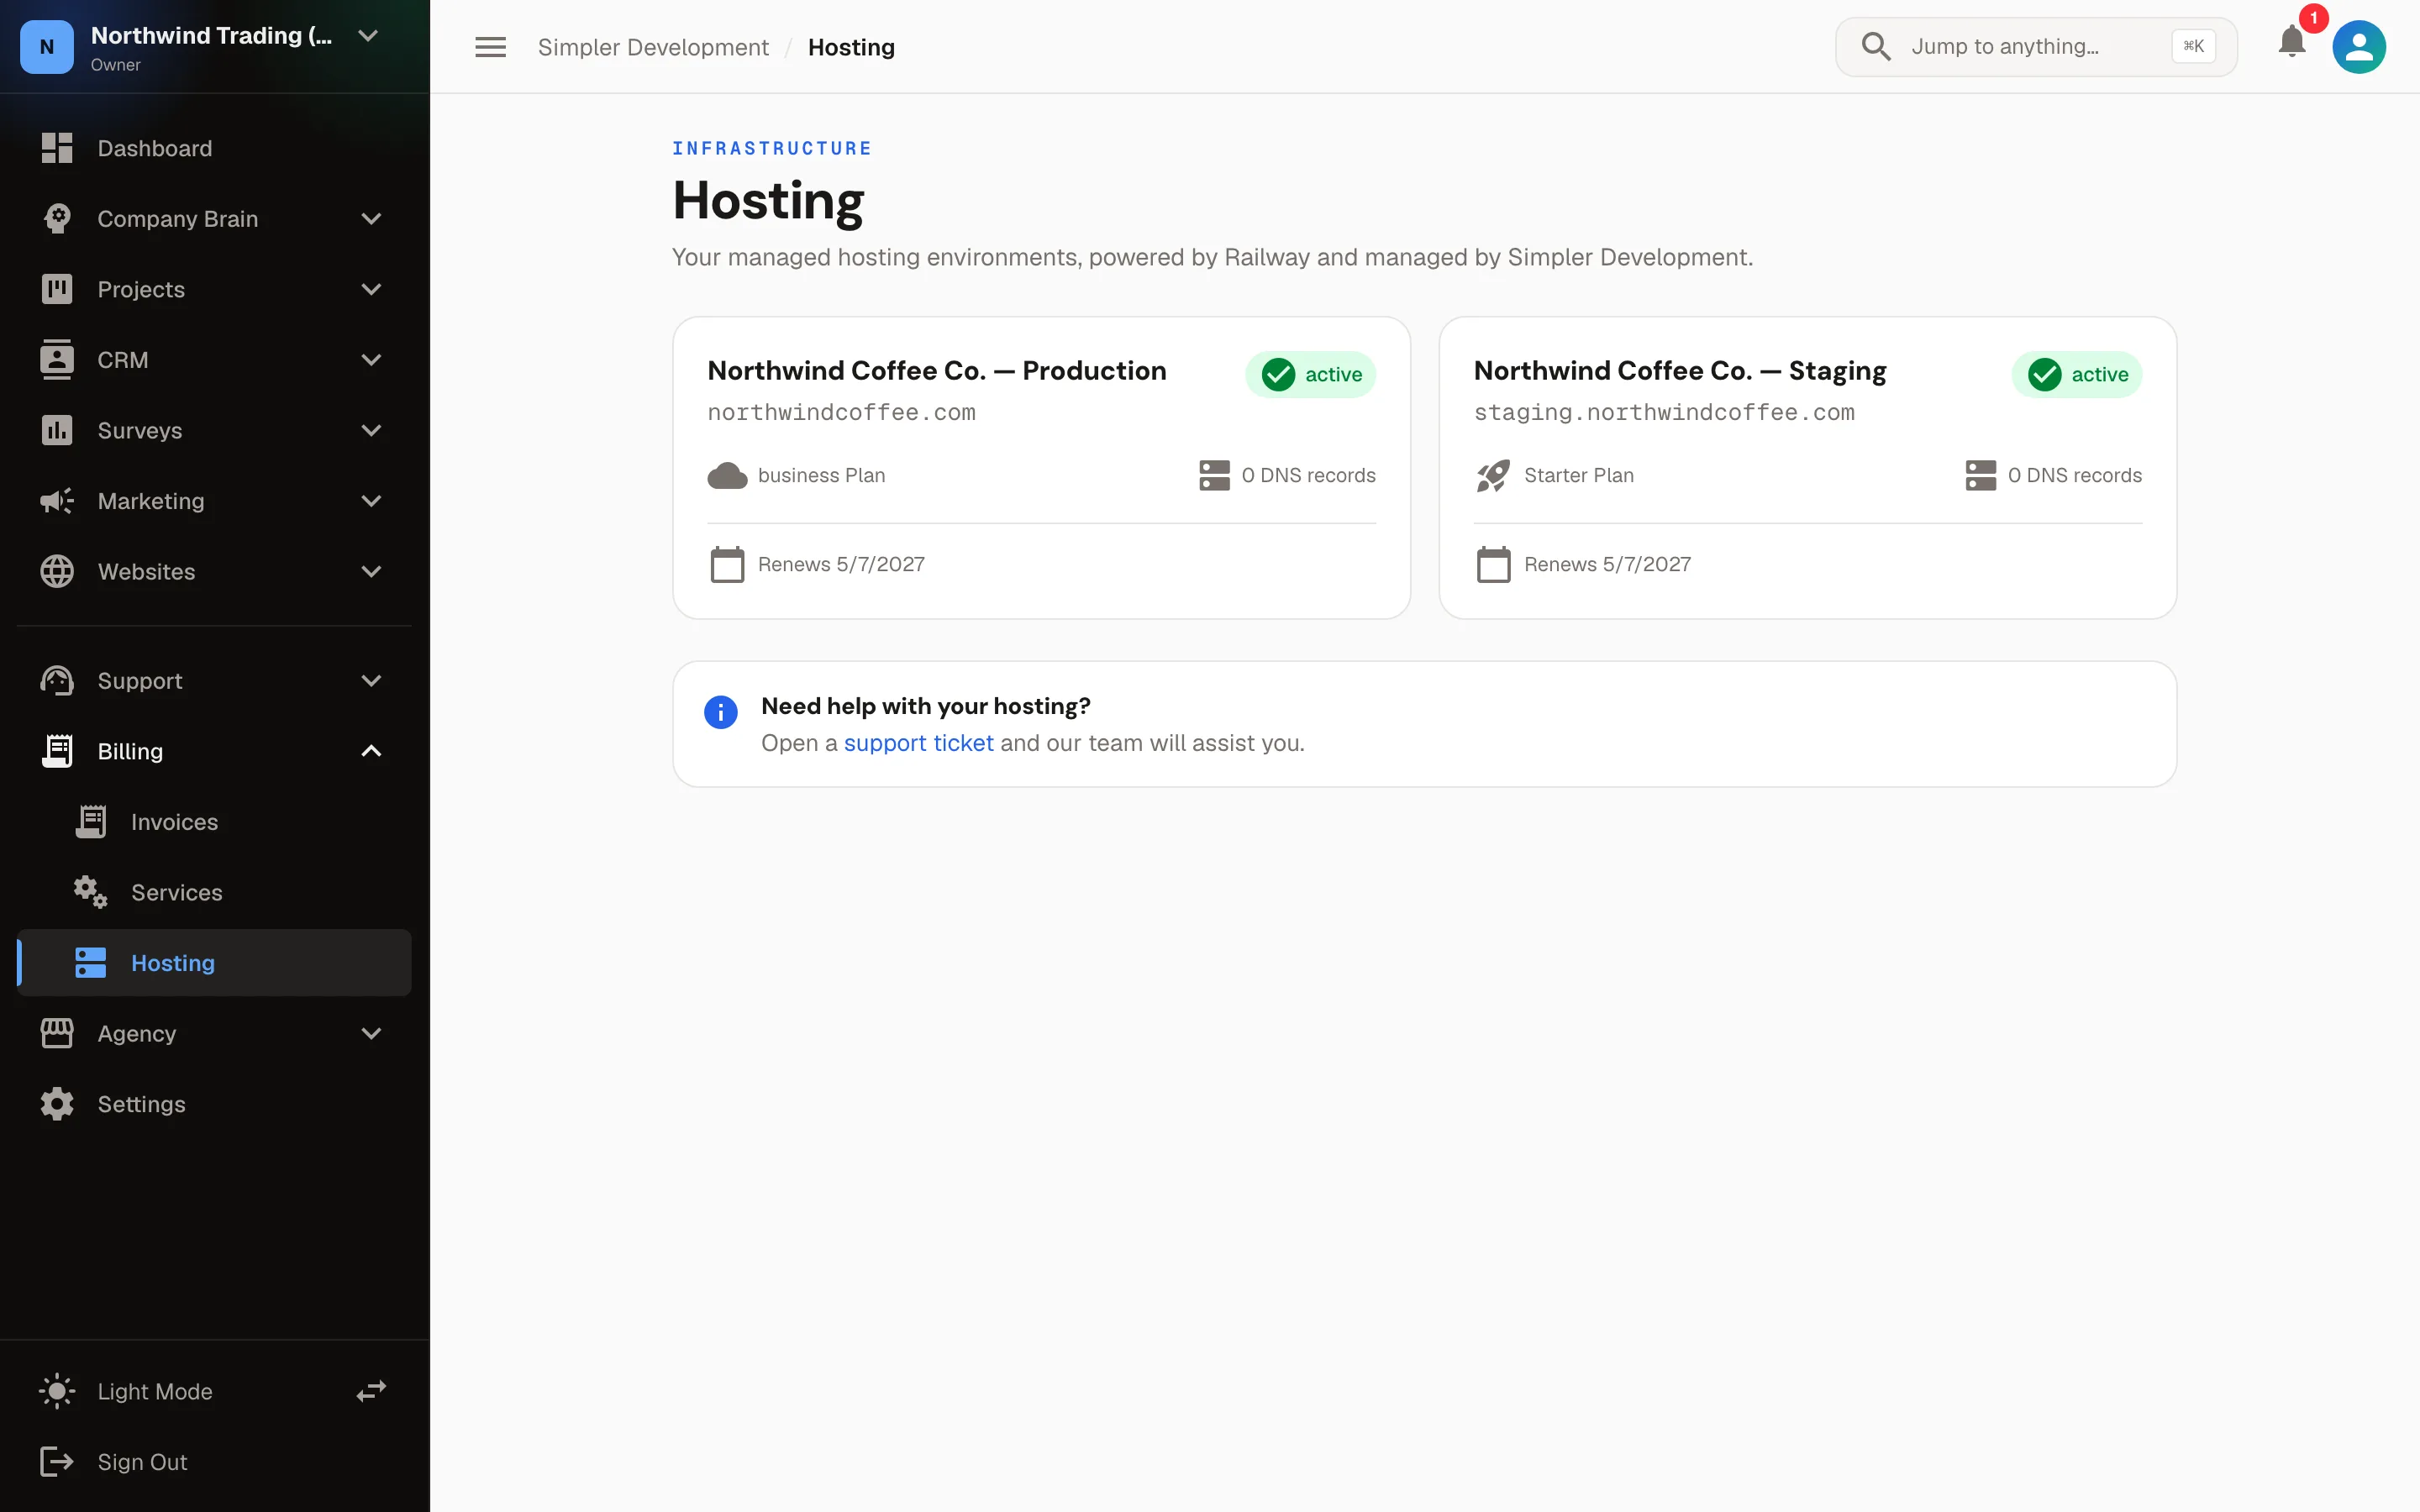Click the Company Brain head icon
The height and width of the screenshot is (1512, 2420).
click(x=57, y=219)
